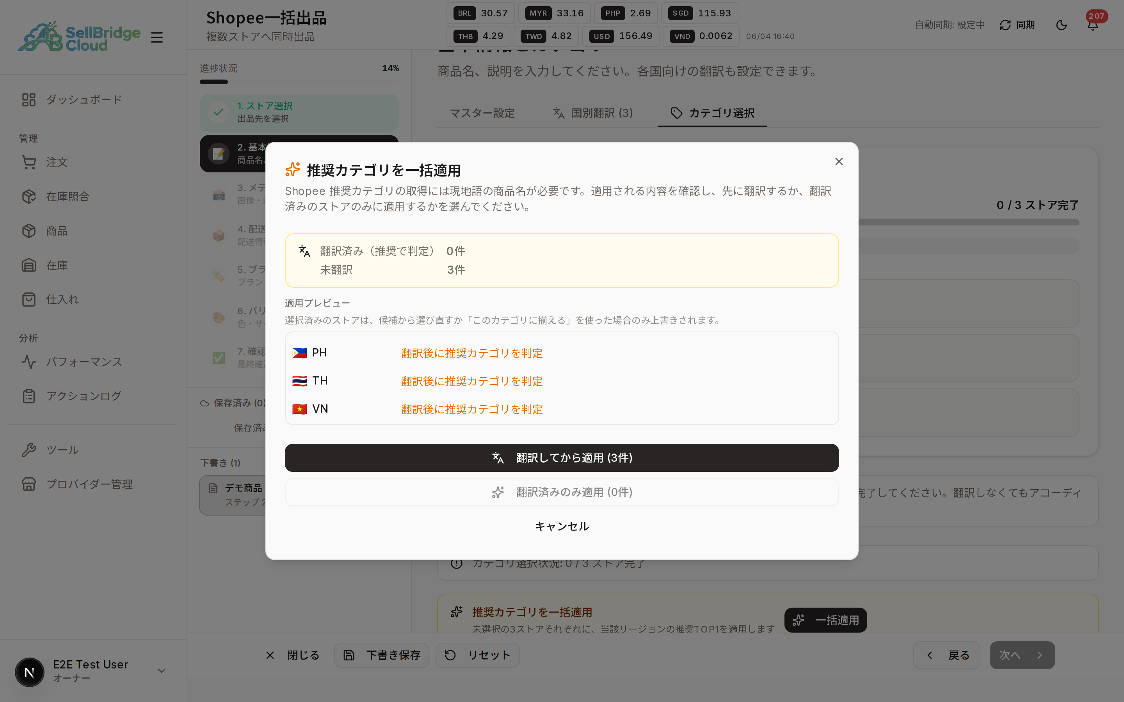Screen dimensions: 1124x702
Task: Open パフォーマンス in sidebar
Action: click(x=93, y=362)
